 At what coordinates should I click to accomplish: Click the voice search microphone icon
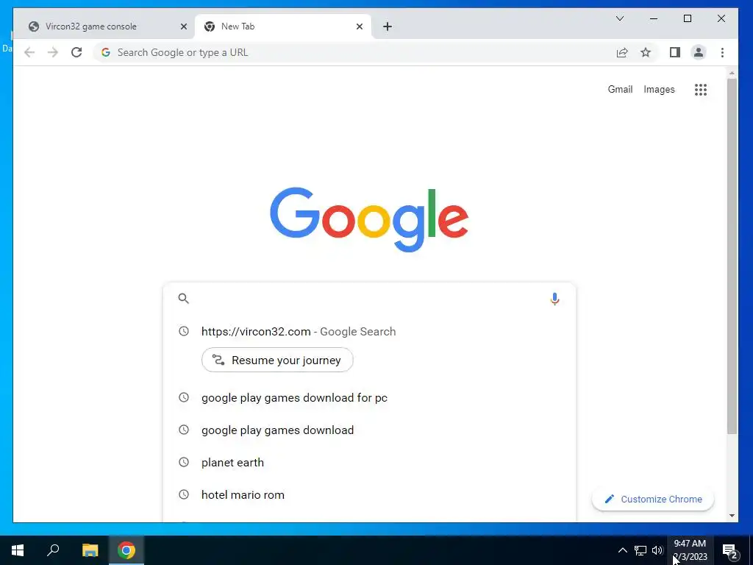click(x=554, y=299)
